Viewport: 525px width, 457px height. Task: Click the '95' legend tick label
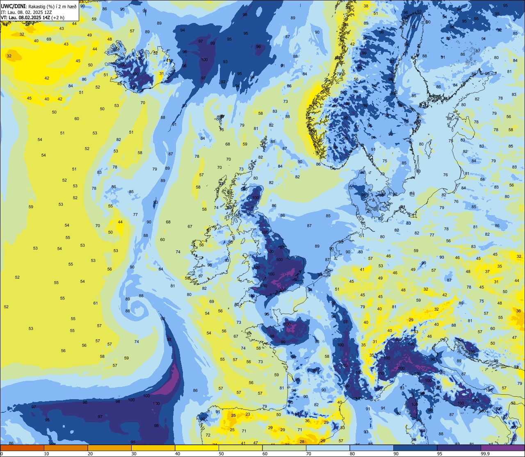[x=441, y=454]
